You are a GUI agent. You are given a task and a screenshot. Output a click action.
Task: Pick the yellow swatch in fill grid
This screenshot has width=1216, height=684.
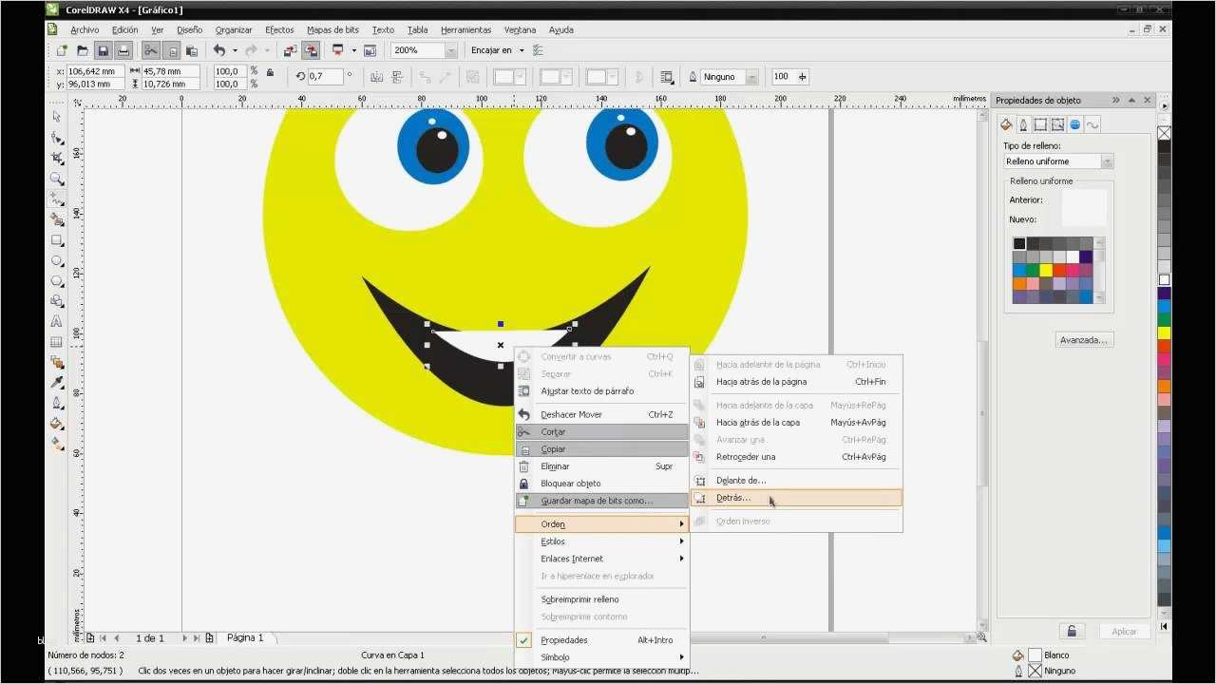tap(1046, 270)
